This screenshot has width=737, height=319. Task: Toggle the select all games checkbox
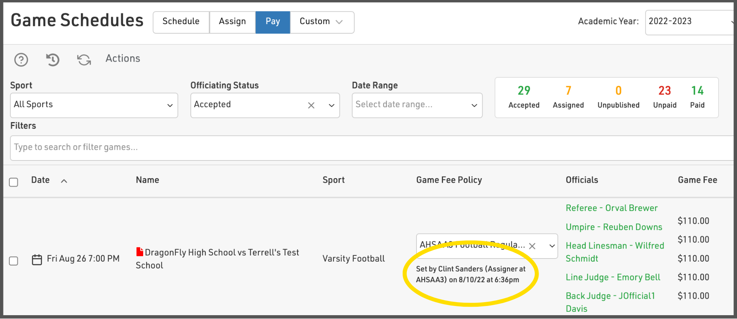[x=14, y=182]
